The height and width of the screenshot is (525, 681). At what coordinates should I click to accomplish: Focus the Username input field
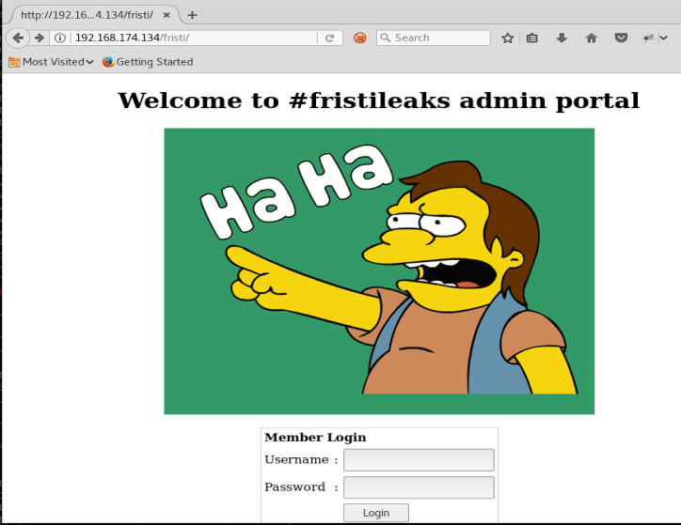coord(419,460)
